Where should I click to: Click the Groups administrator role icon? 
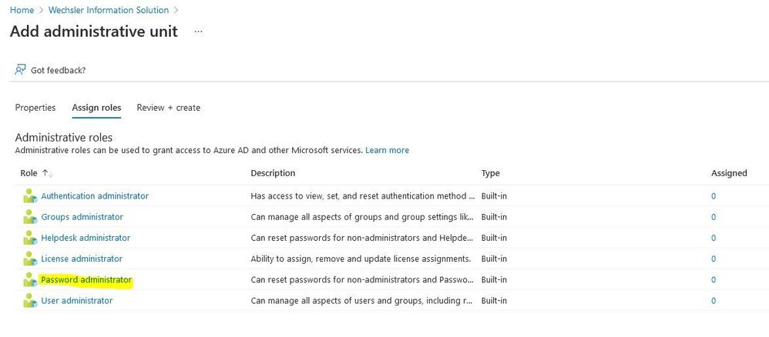(30, 217)
